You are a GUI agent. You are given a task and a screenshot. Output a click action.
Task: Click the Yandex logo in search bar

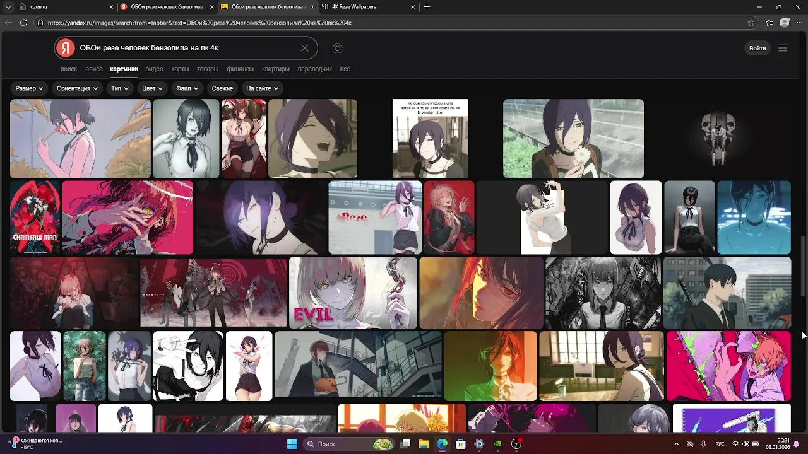click(x=65, y=48)
